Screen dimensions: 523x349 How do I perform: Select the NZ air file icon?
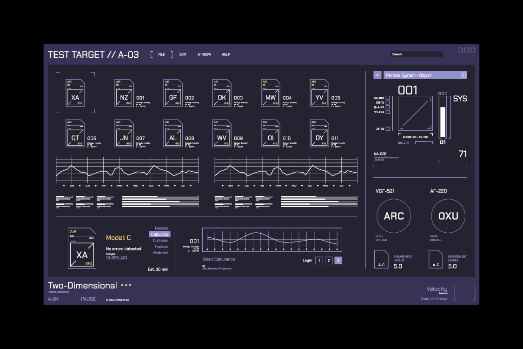pyautogui.click(x=124, y=94)
